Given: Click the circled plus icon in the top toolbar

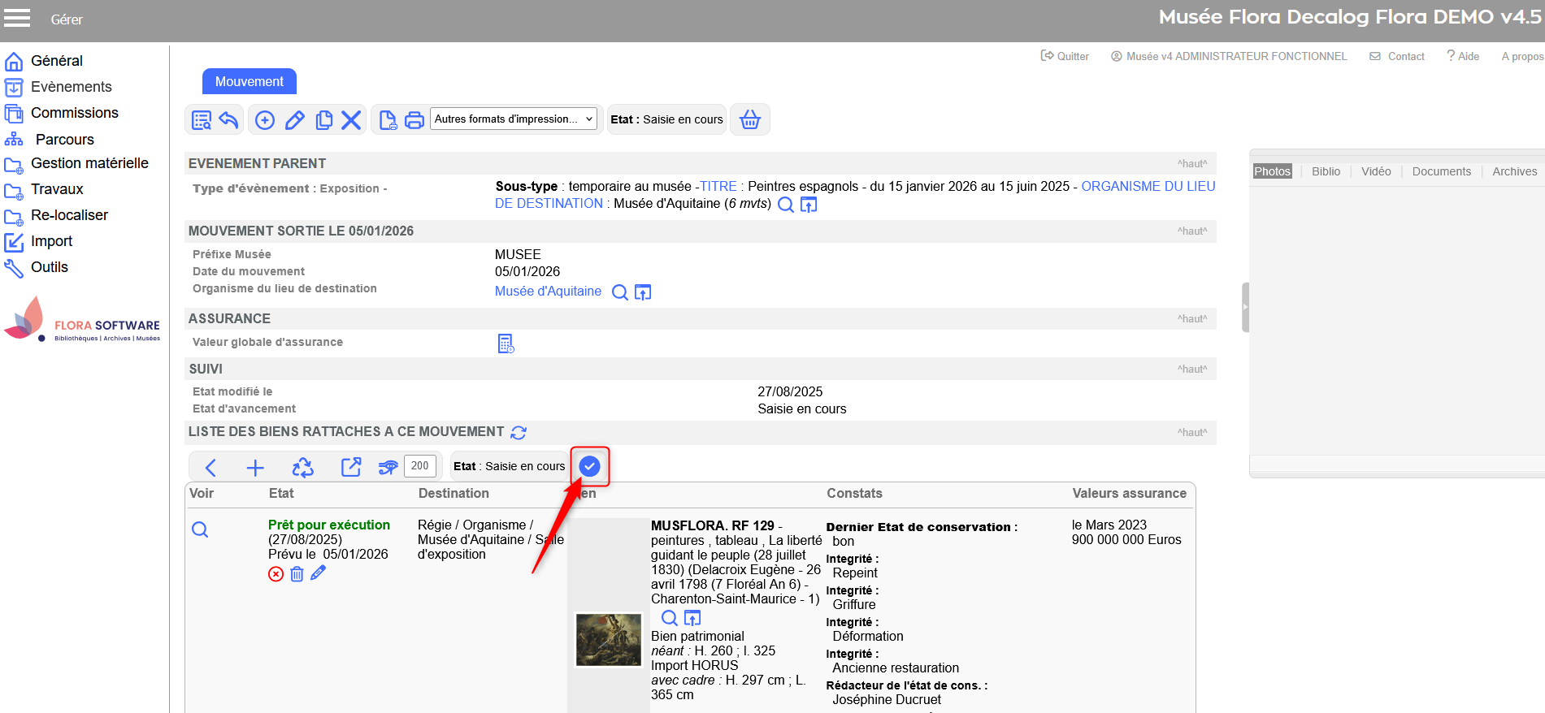Looking at the screenshot, I should (x=265, y=120).
